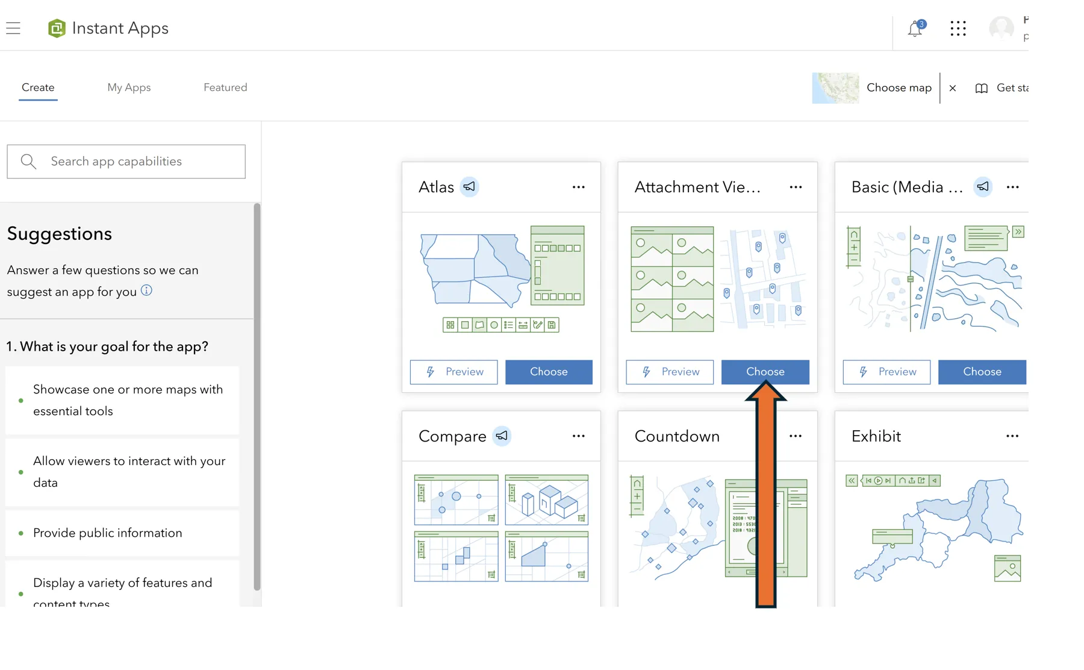Open the Atlas card options menu

(x=578, y=187)
